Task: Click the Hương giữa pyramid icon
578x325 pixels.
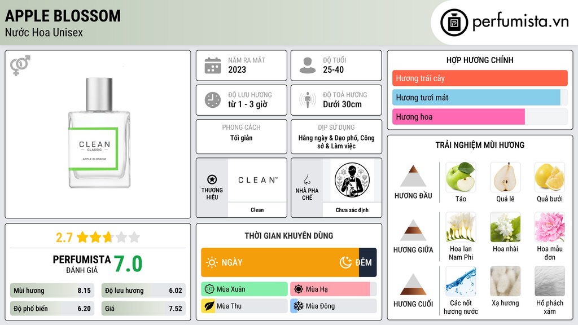Action: click(x=413, y=230)
